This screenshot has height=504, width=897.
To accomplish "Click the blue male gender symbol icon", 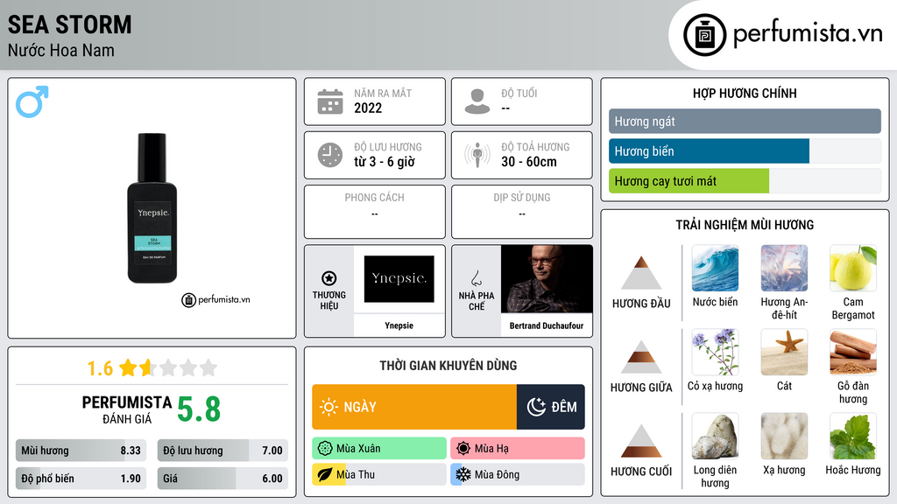I will (32, 101).
